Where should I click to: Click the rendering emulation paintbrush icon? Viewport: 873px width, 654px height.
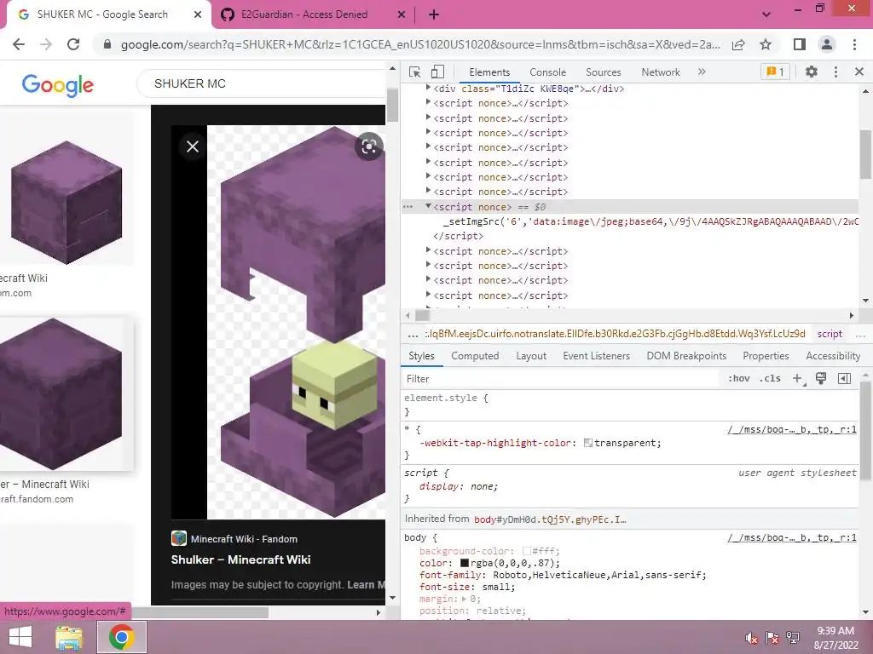tap(821, 379)
